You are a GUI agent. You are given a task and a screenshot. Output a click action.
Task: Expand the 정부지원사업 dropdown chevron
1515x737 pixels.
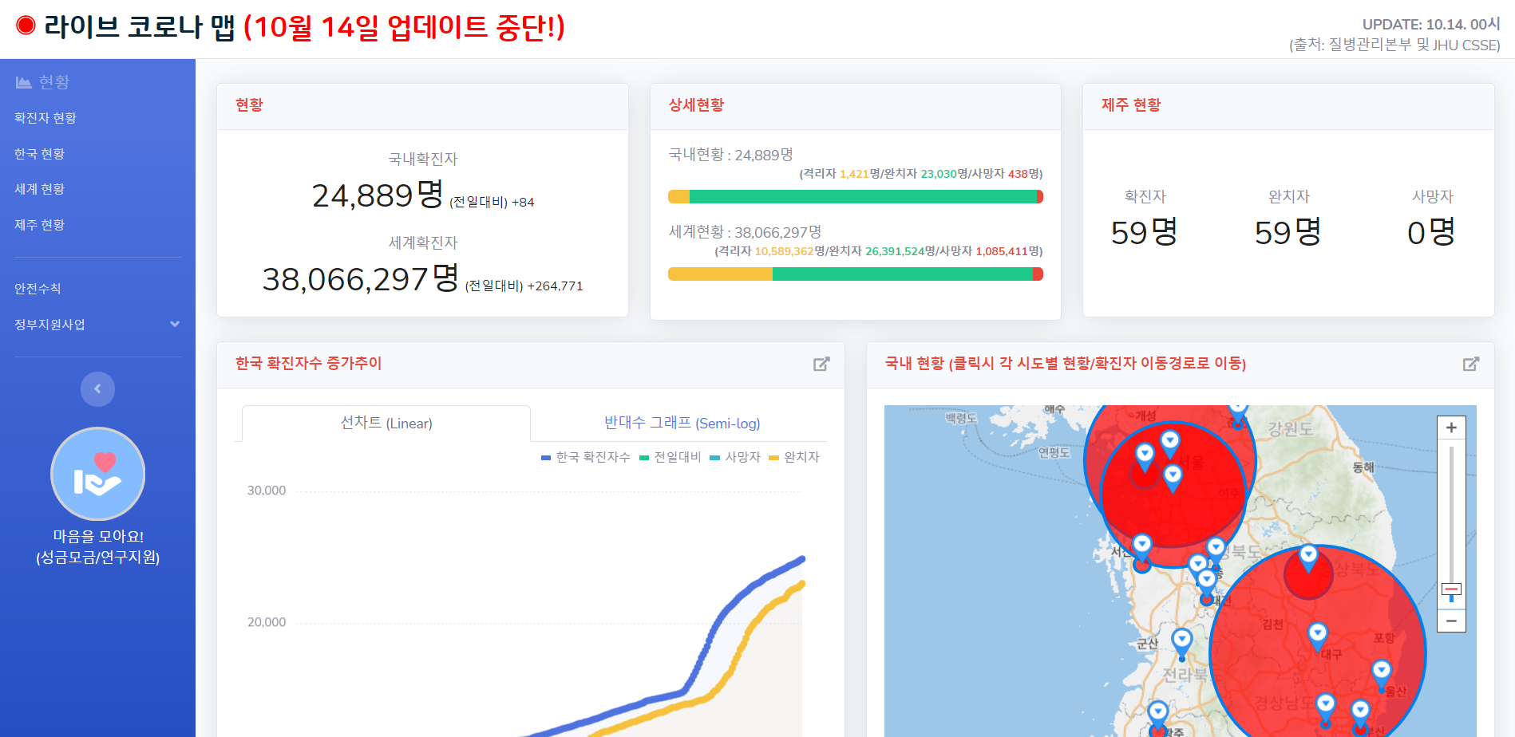pos(175,324)
